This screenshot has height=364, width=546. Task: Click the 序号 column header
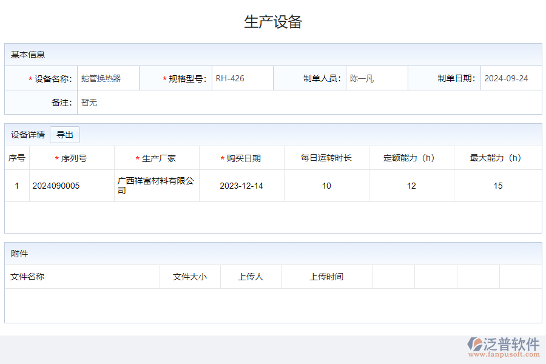tap(16, 157)
